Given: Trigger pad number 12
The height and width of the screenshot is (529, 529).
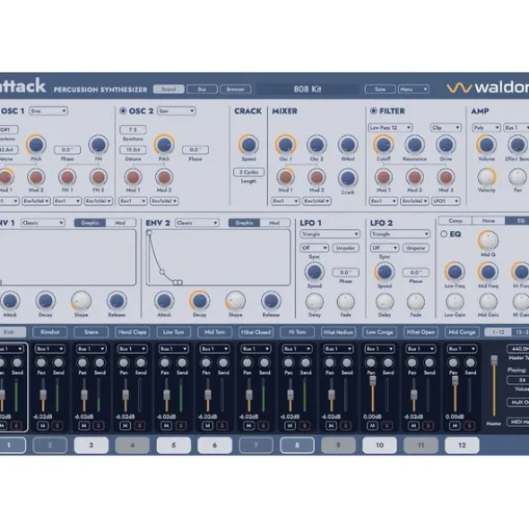Looking at the screenshot, I should tap(462, 445).
